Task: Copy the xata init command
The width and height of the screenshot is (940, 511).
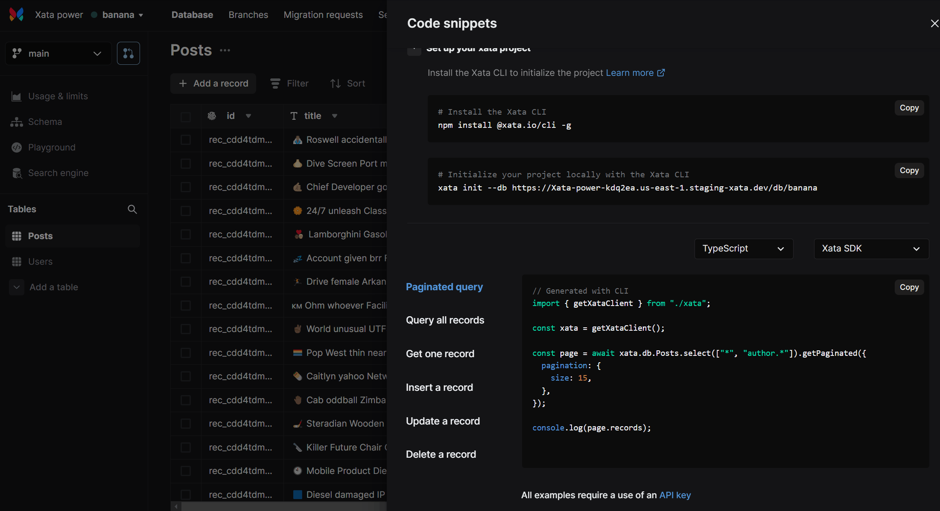Action: coord(909,170)
